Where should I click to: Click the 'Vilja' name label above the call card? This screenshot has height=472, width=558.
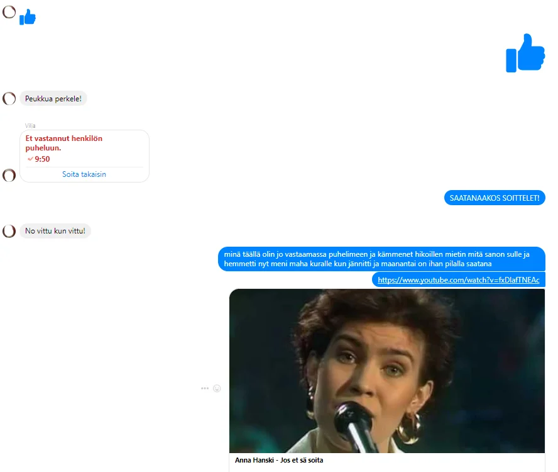(31, 125)
